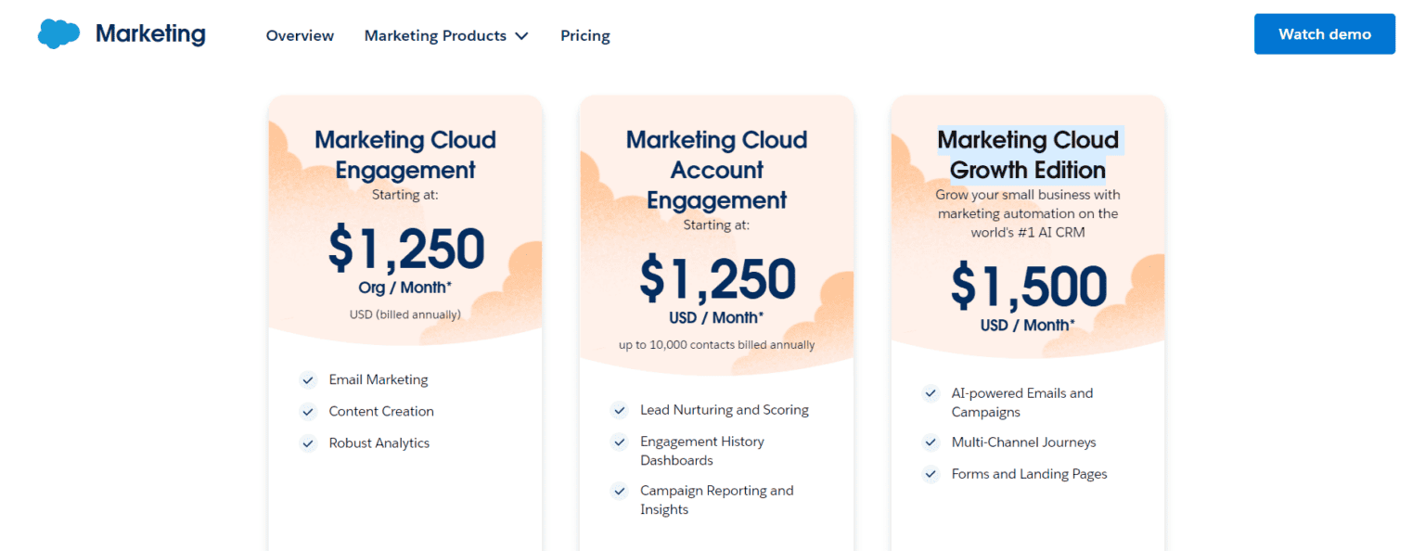The image size is (1425, 551).
Task: Select the Marketing Cloud Growth Edition heading
Action: 1028,155
